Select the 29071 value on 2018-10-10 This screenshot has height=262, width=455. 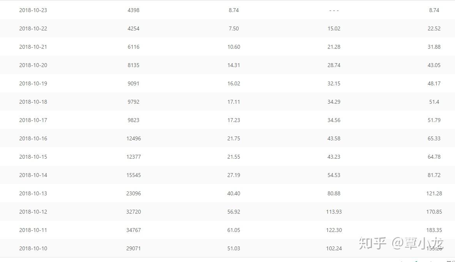tap(133, 248)
